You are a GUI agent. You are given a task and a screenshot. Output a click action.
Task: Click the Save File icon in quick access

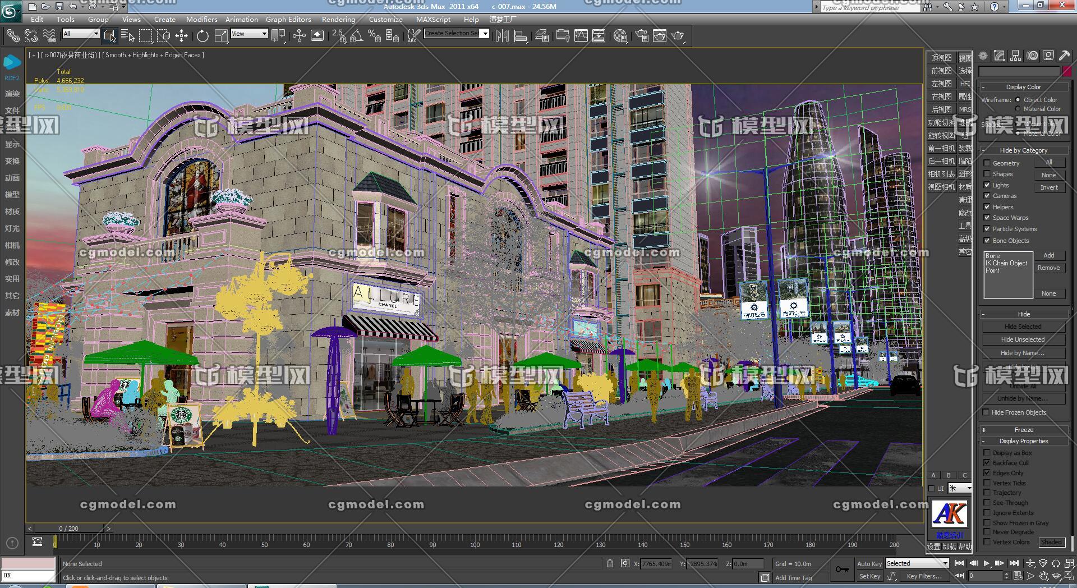tap(59, 7)
